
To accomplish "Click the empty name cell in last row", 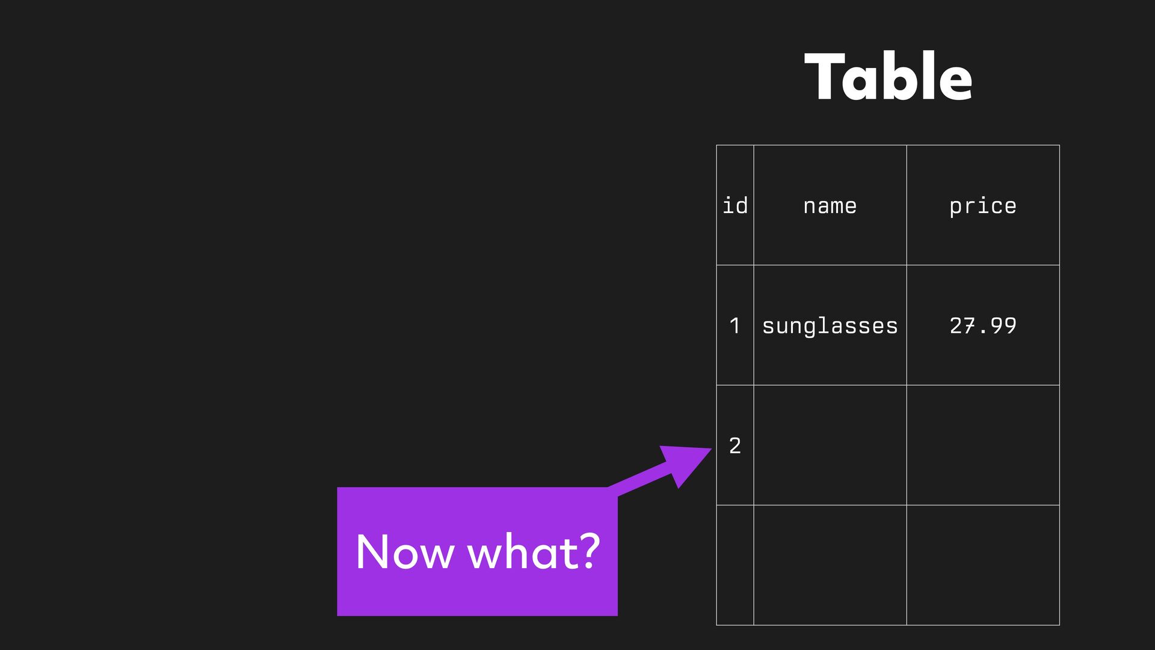I will coord(830,565).
